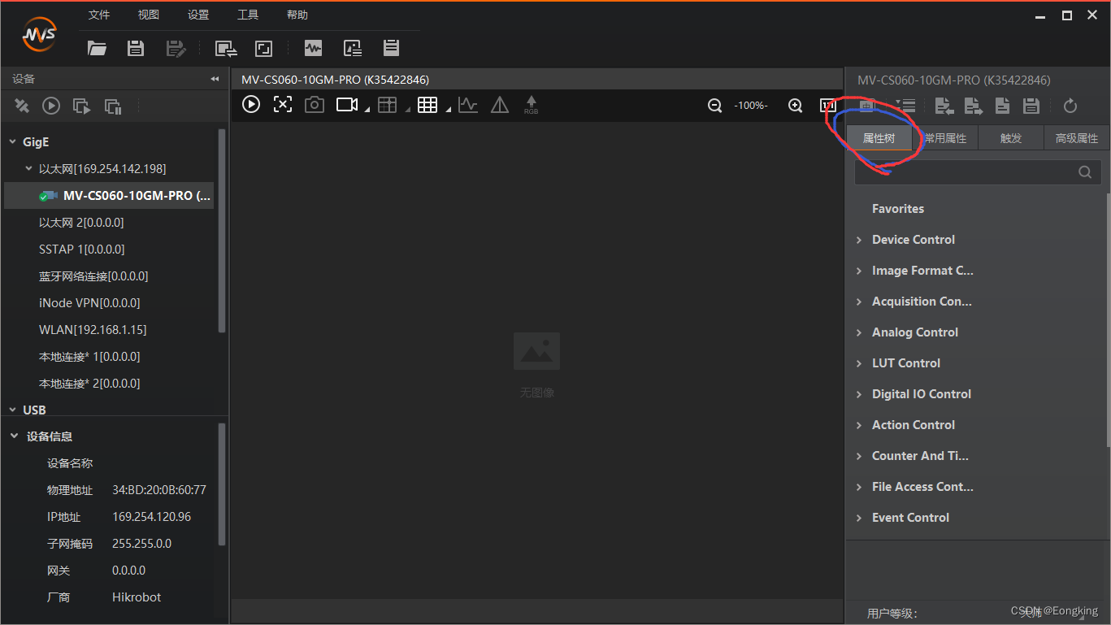Click the RGB upload arrow icon
This screenshot has height=625, width=1111.
531,105
